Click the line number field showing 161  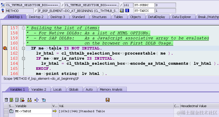pyautogui.click(x=128, y=5)
